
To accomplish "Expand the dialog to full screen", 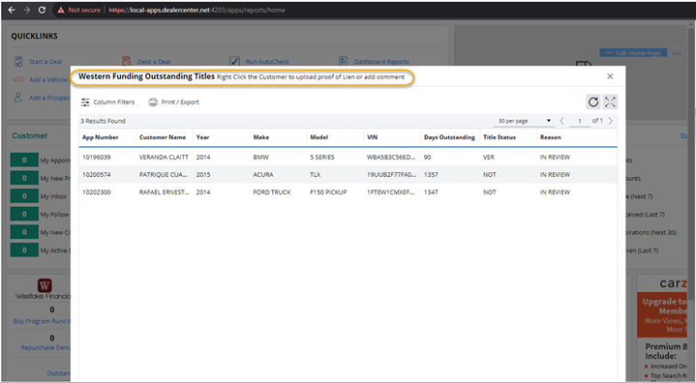I will (610, 102).
